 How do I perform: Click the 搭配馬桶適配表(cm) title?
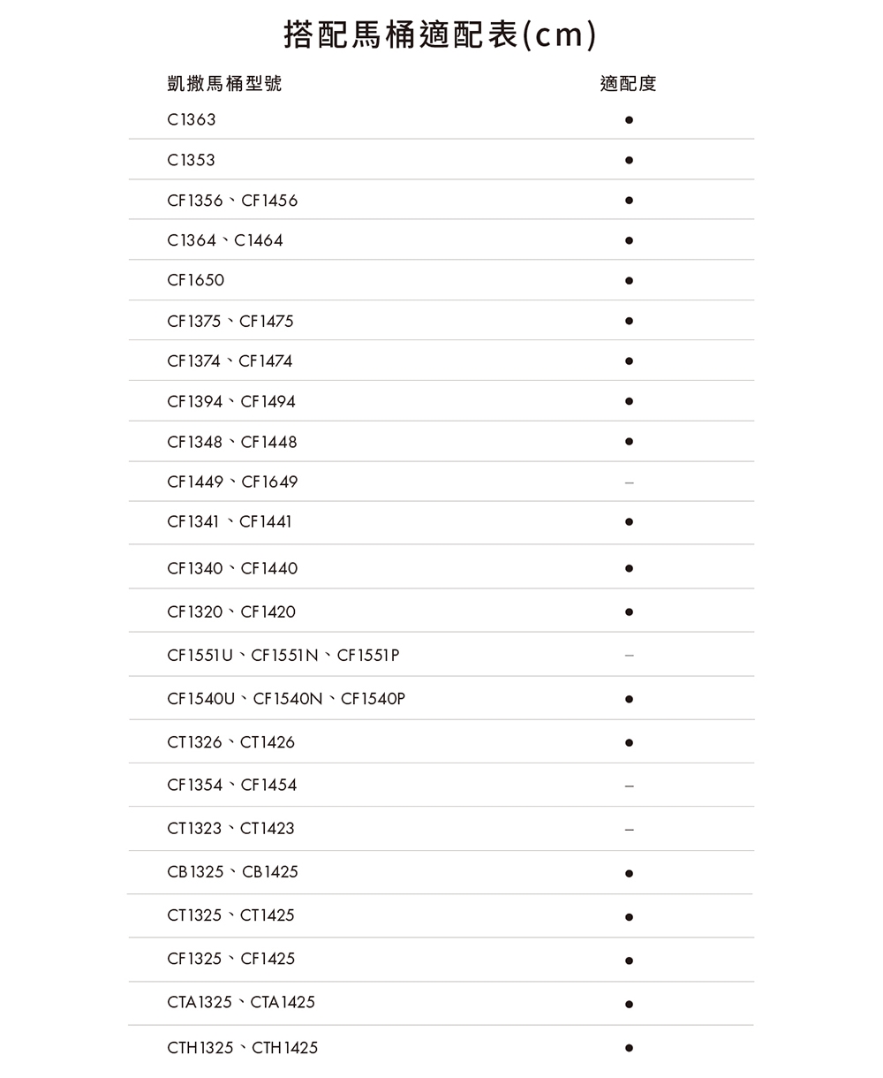441,35
